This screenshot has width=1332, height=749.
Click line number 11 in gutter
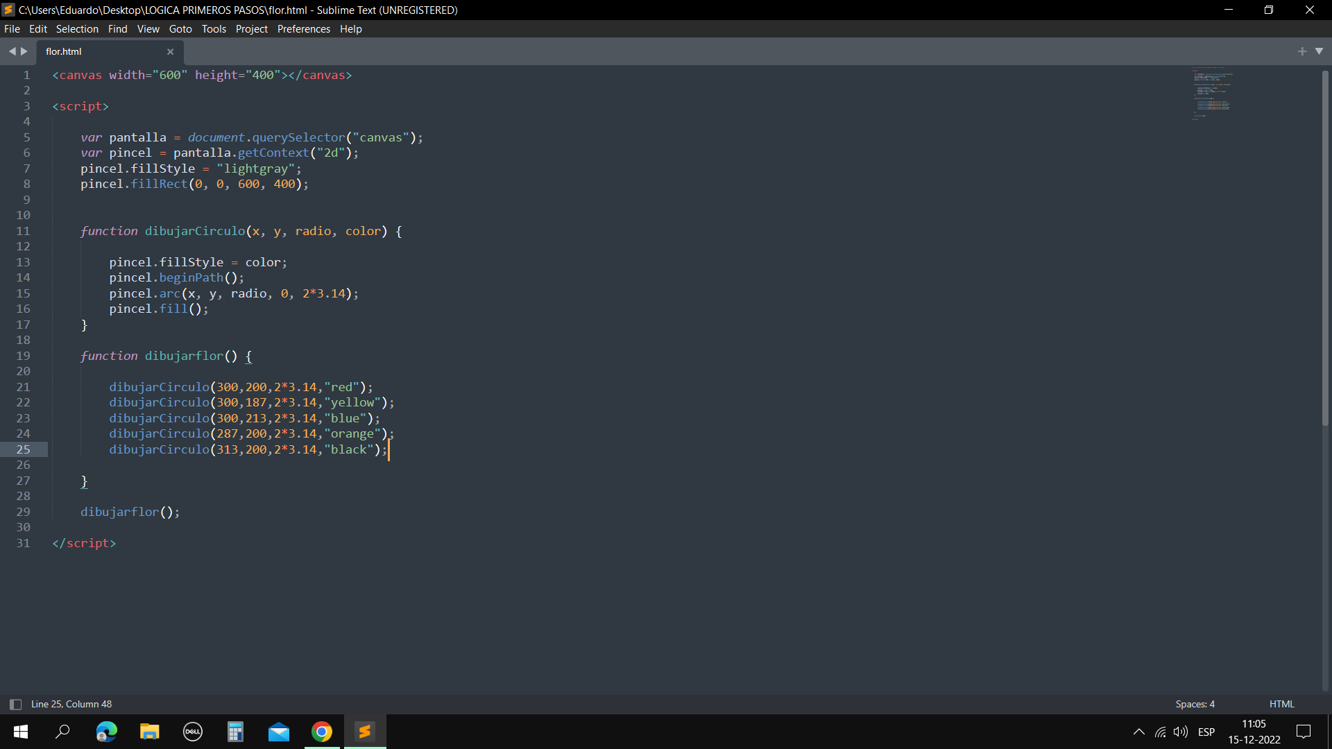pyautogui.click(x=23, y=231)
